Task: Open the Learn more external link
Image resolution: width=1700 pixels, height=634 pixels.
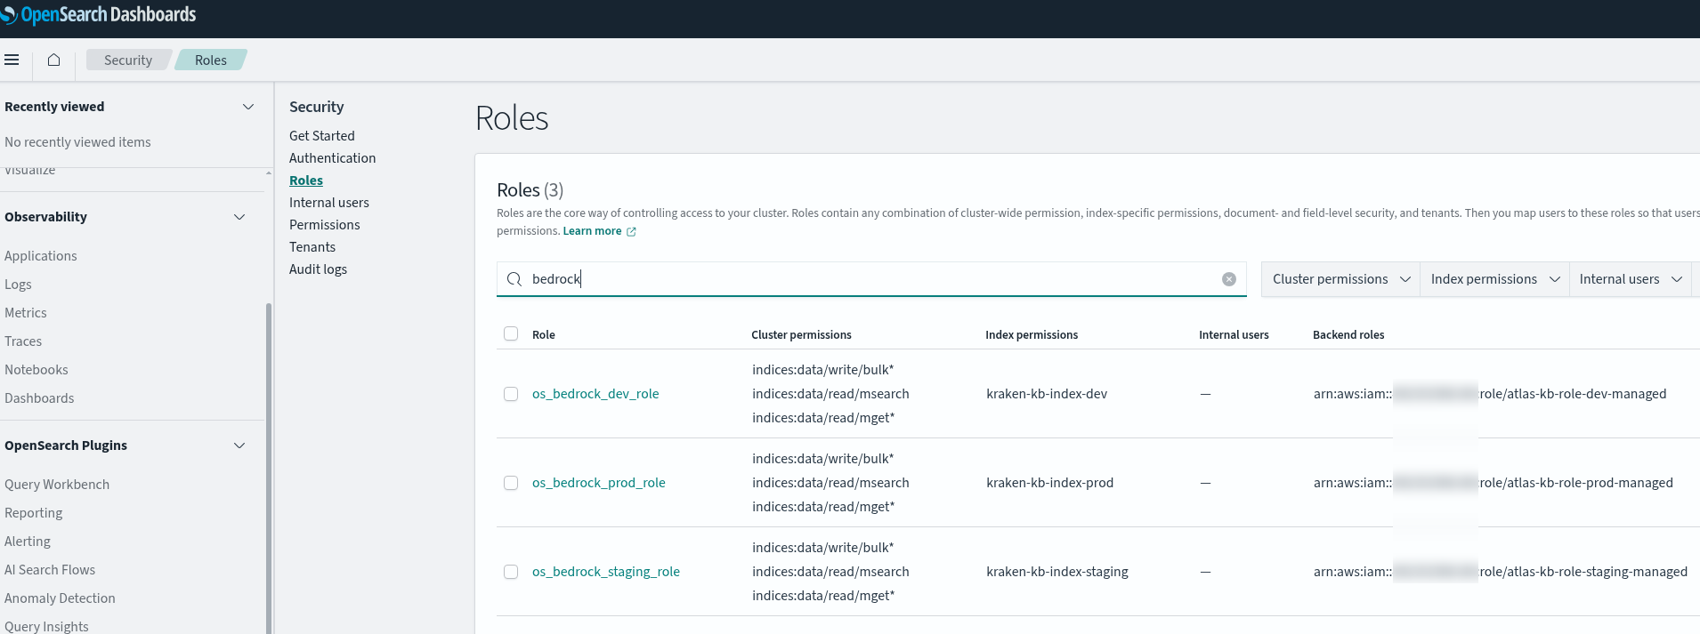Action: [x=599, y=231]
